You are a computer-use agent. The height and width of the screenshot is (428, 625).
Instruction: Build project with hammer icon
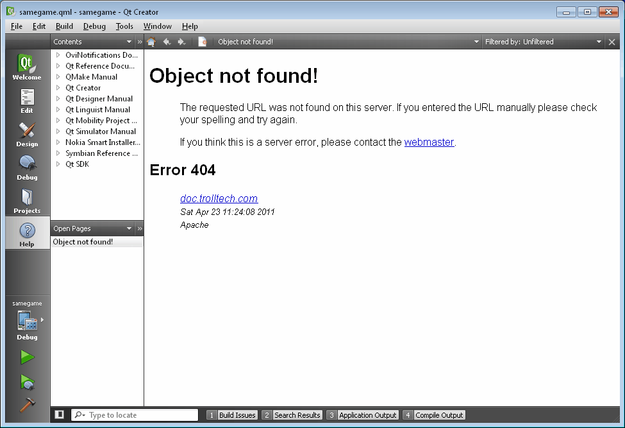[x=27, y=406]
